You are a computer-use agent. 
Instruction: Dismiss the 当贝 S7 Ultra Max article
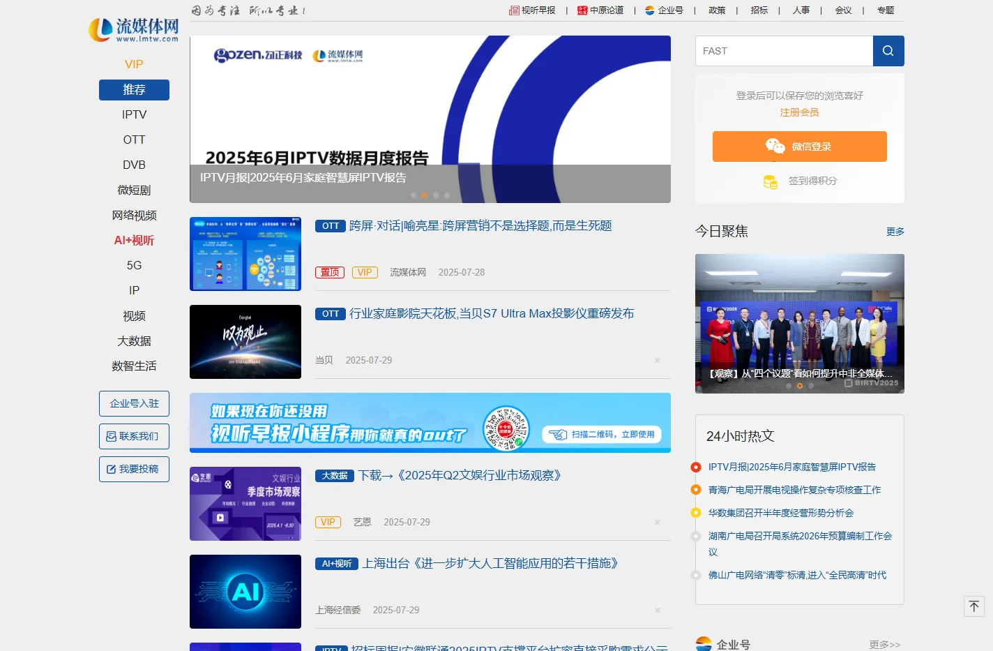click(x=658, y=361)
